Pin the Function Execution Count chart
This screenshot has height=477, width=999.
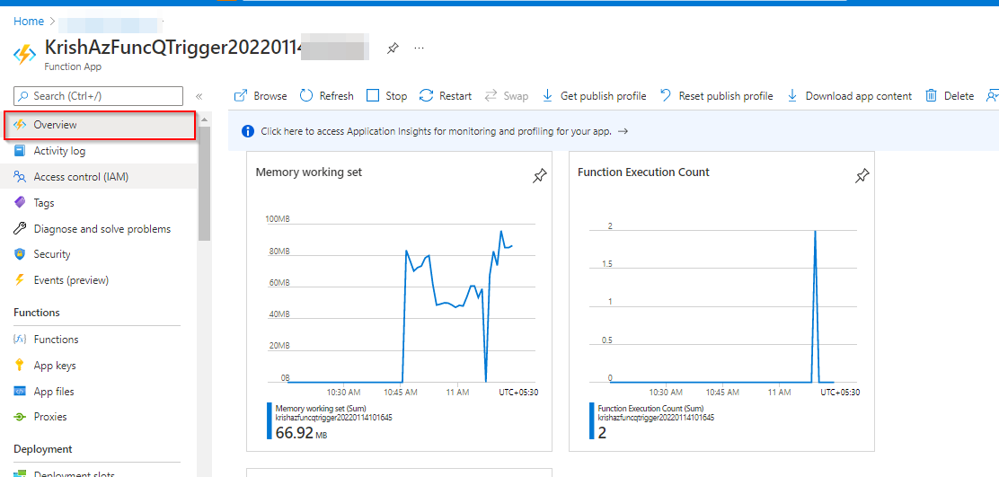coord(862,176)
